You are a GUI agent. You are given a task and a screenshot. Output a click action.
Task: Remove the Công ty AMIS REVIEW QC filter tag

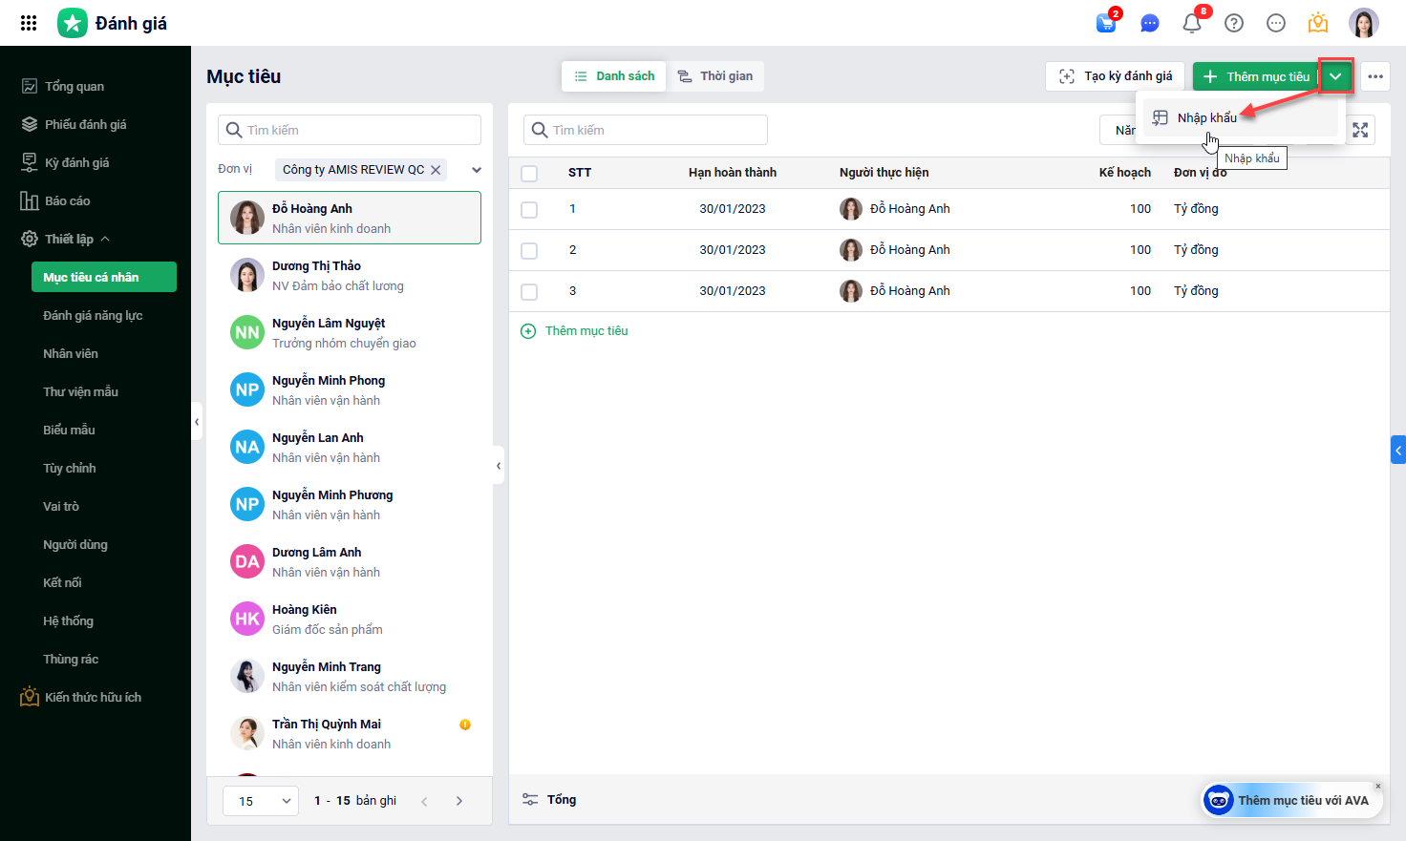coord(436,170)
